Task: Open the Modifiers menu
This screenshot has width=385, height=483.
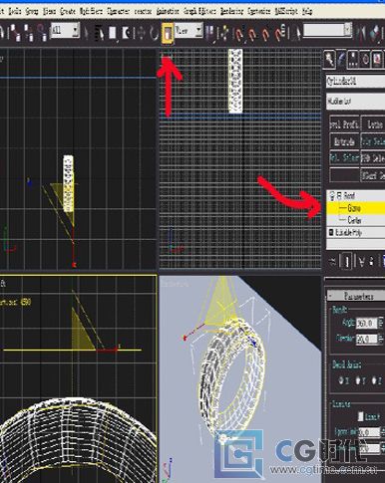Action: pos(91,12)
